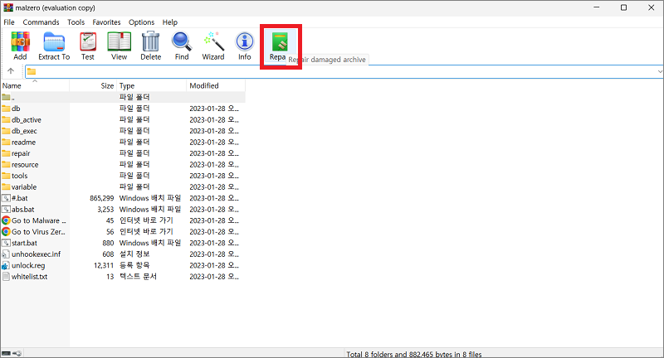Open the Favorites menu
The image size is (664, 358).
[x=107, y=22]
